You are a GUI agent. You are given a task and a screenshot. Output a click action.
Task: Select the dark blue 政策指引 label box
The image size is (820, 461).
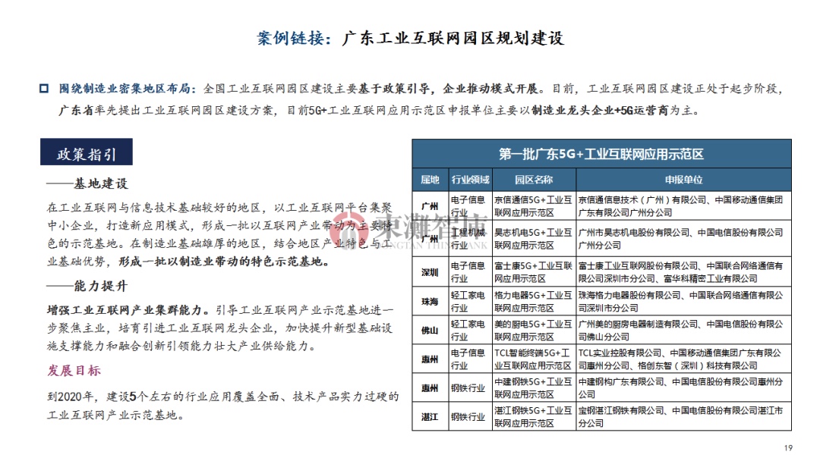point(87,154)
